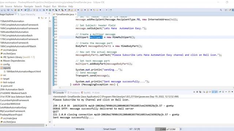Click Remove Launch X icon in Console
The image size is (234, 131).
click(x=197, y=92)
